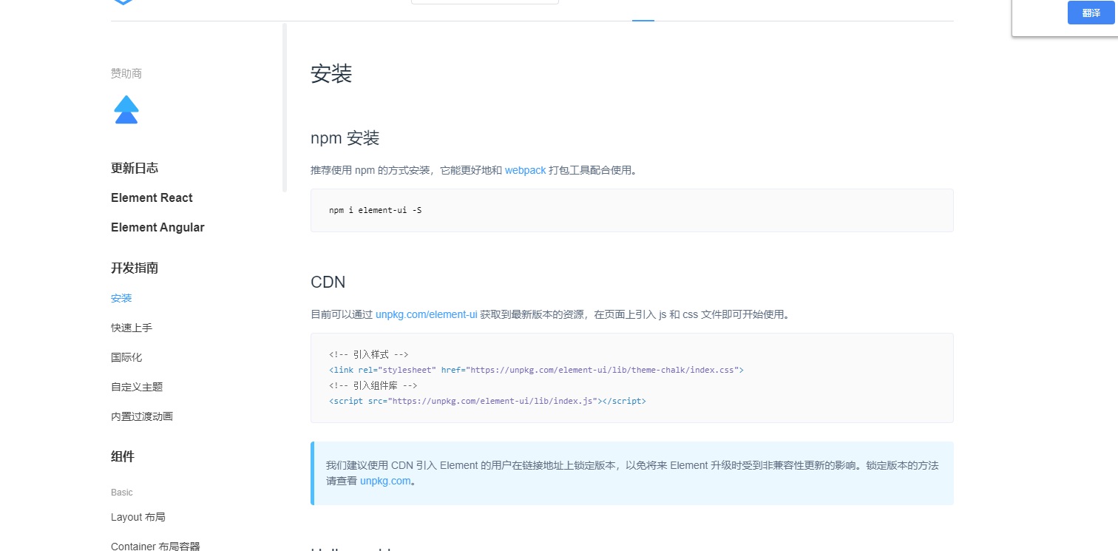
Task: Click the 组件 sidebar group title
Action: tap(123, 456)
